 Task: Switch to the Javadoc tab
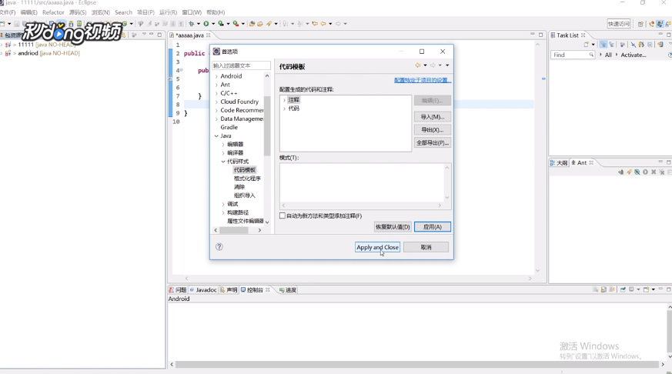coord(203,290)
